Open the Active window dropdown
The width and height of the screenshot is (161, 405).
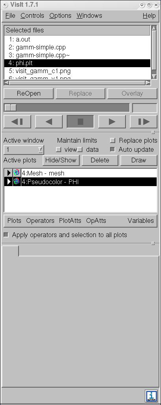click(24, 149)
